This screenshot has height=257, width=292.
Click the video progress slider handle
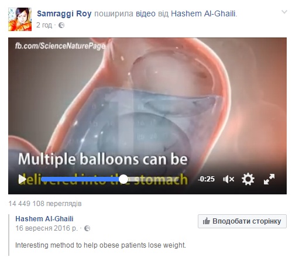tap(123, 179)
